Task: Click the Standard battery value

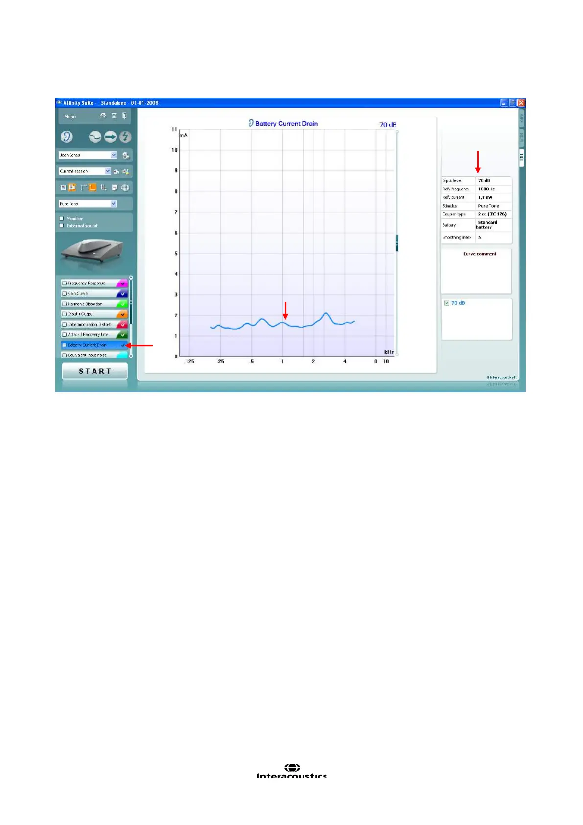Action: (487, 225)
